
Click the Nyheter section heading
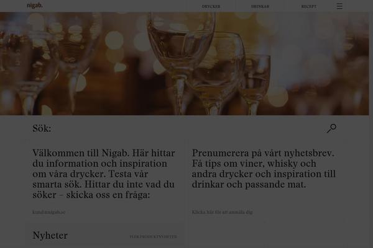coord(50,236)
